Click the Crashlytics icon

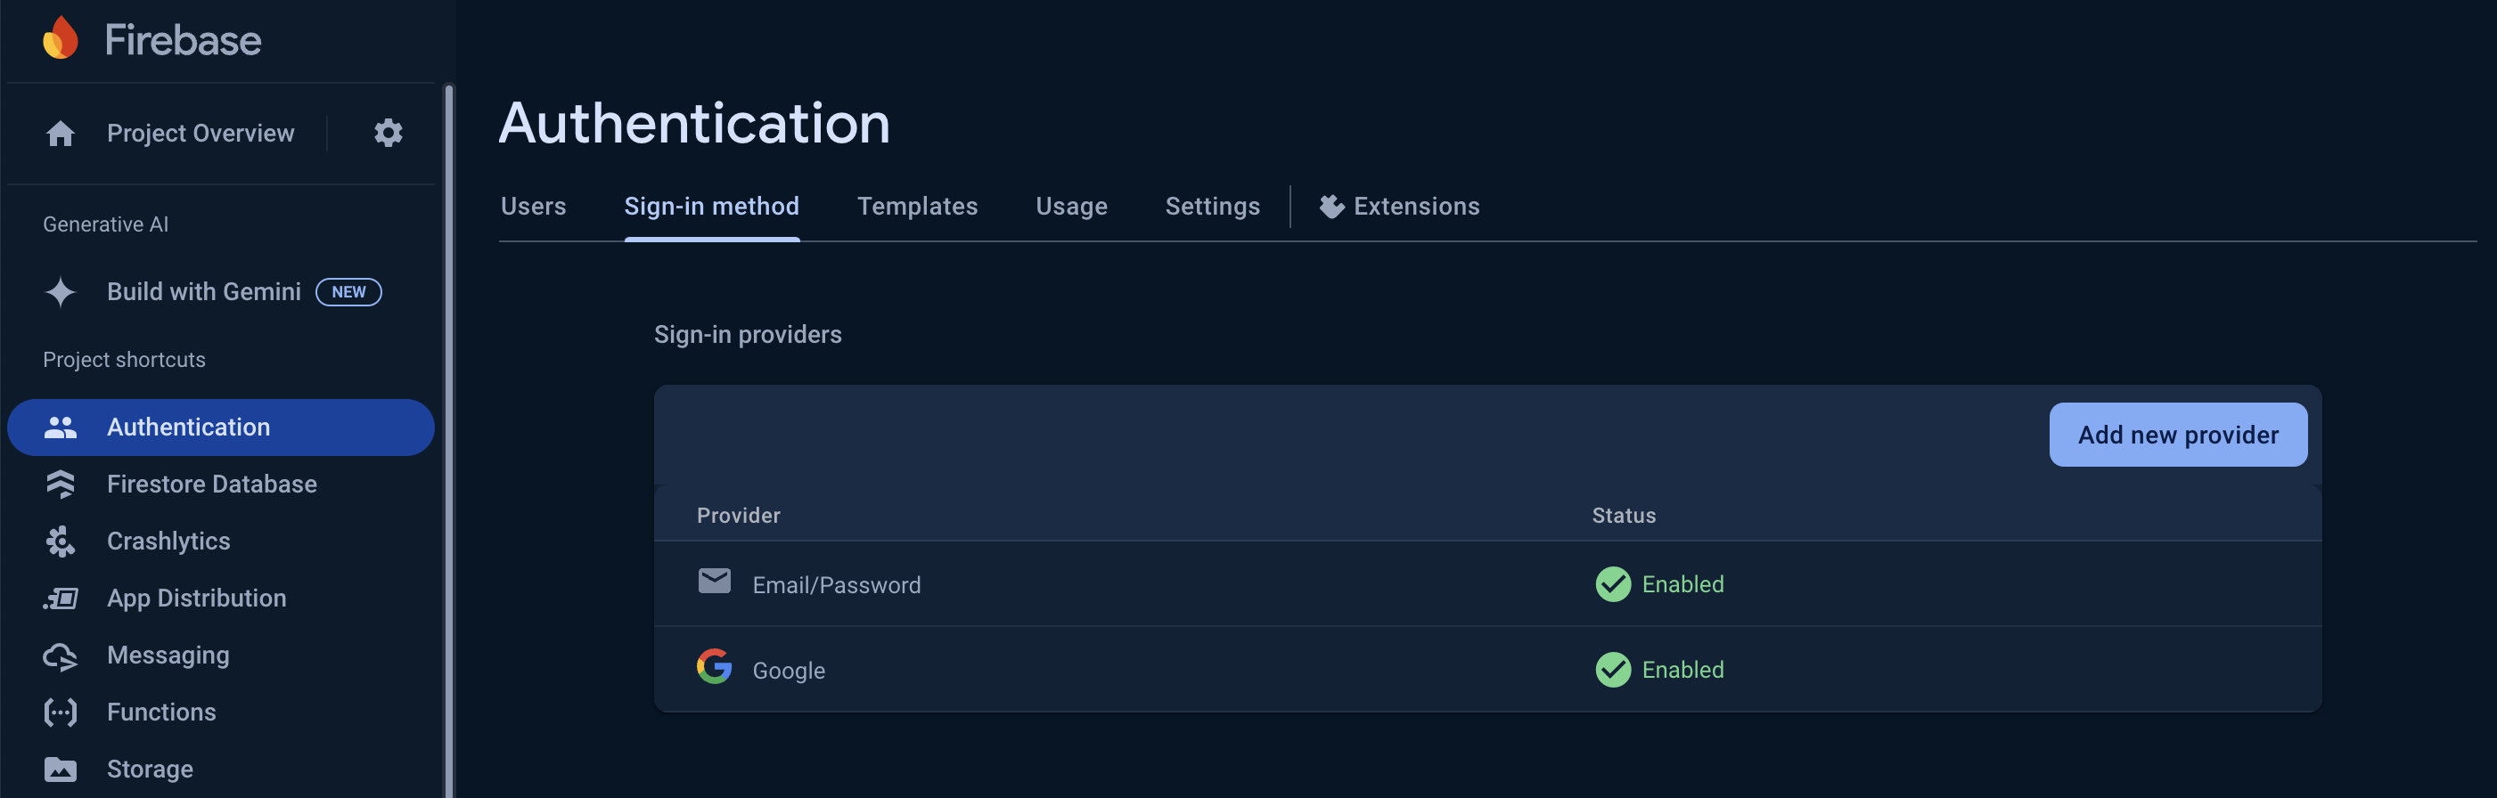point(60,541)
